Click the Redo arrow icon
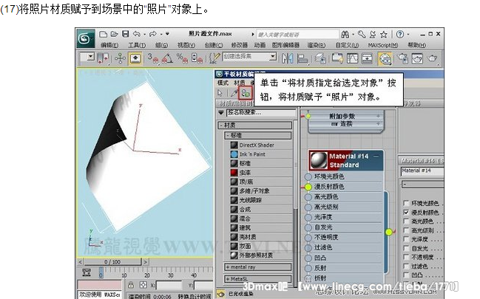 click(153, 34)
